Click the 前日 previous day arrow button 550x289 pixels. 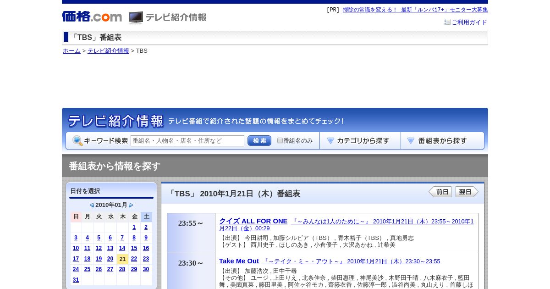[x=440, y=192]
